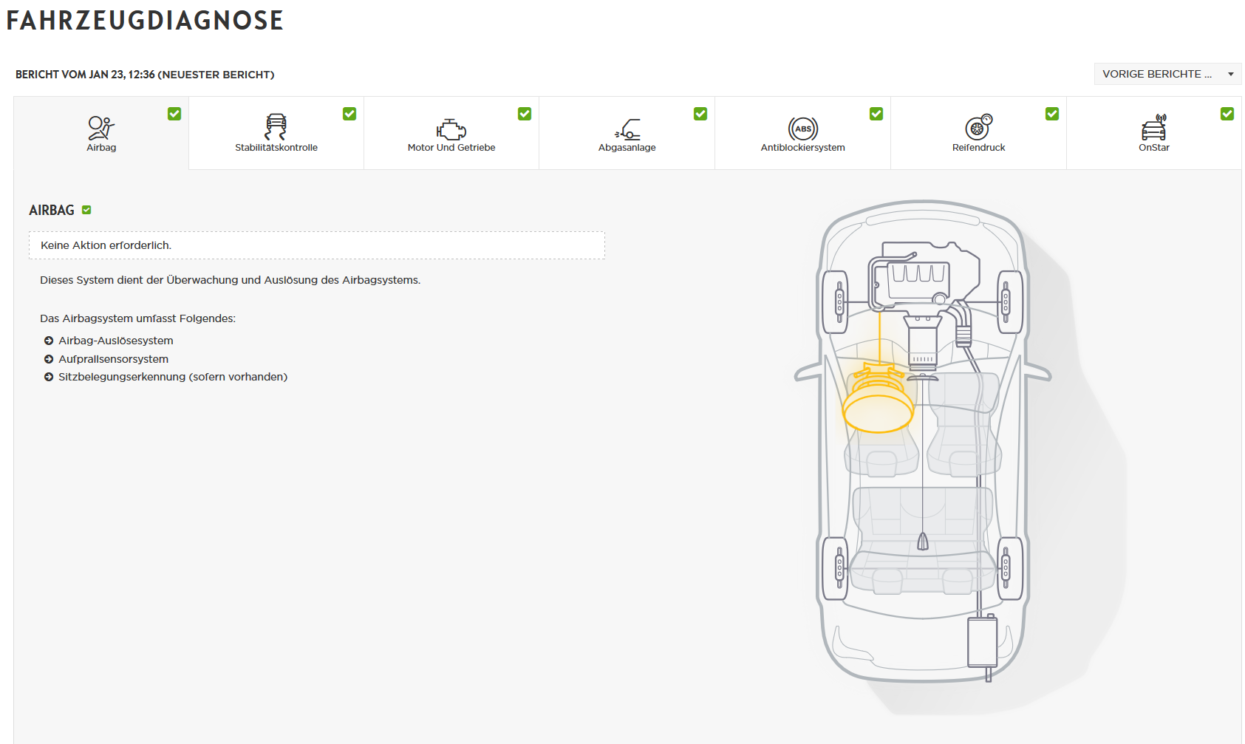Click the Aufprallsensorsystem list item
The image size is (1245, 744).
coord(114,359)
